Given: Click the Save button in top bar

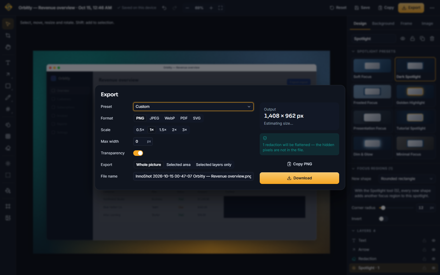Looking at the screenshot, I should point(362,8).
